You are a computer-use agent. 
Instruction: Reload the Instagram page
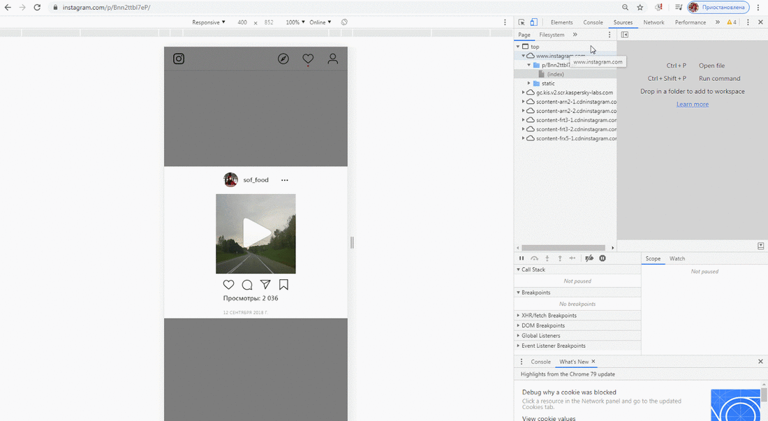click(x=37, y=8)
